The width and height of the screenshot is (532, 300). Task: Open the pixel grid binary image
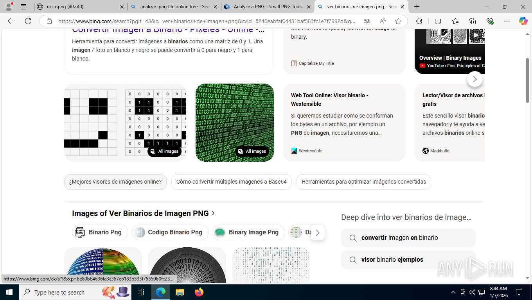[125, 123]
